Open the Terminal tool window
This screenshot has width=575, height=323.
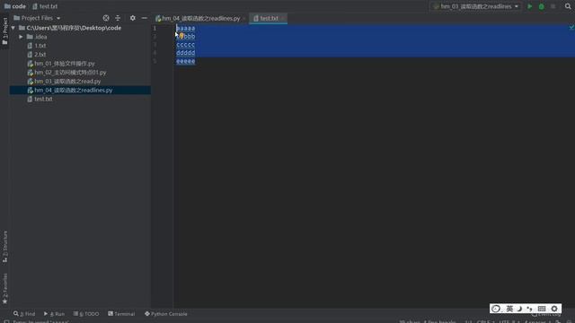[121, 314]
